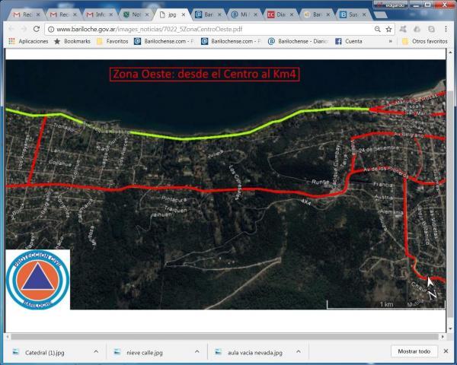
Task: Click the map title 'Zona Oeste: desde el Centro al Km4'
Action: pos(205,75)
